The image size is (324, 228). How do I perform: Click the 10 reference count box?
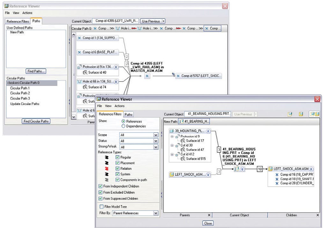click(x=260, y=169)
